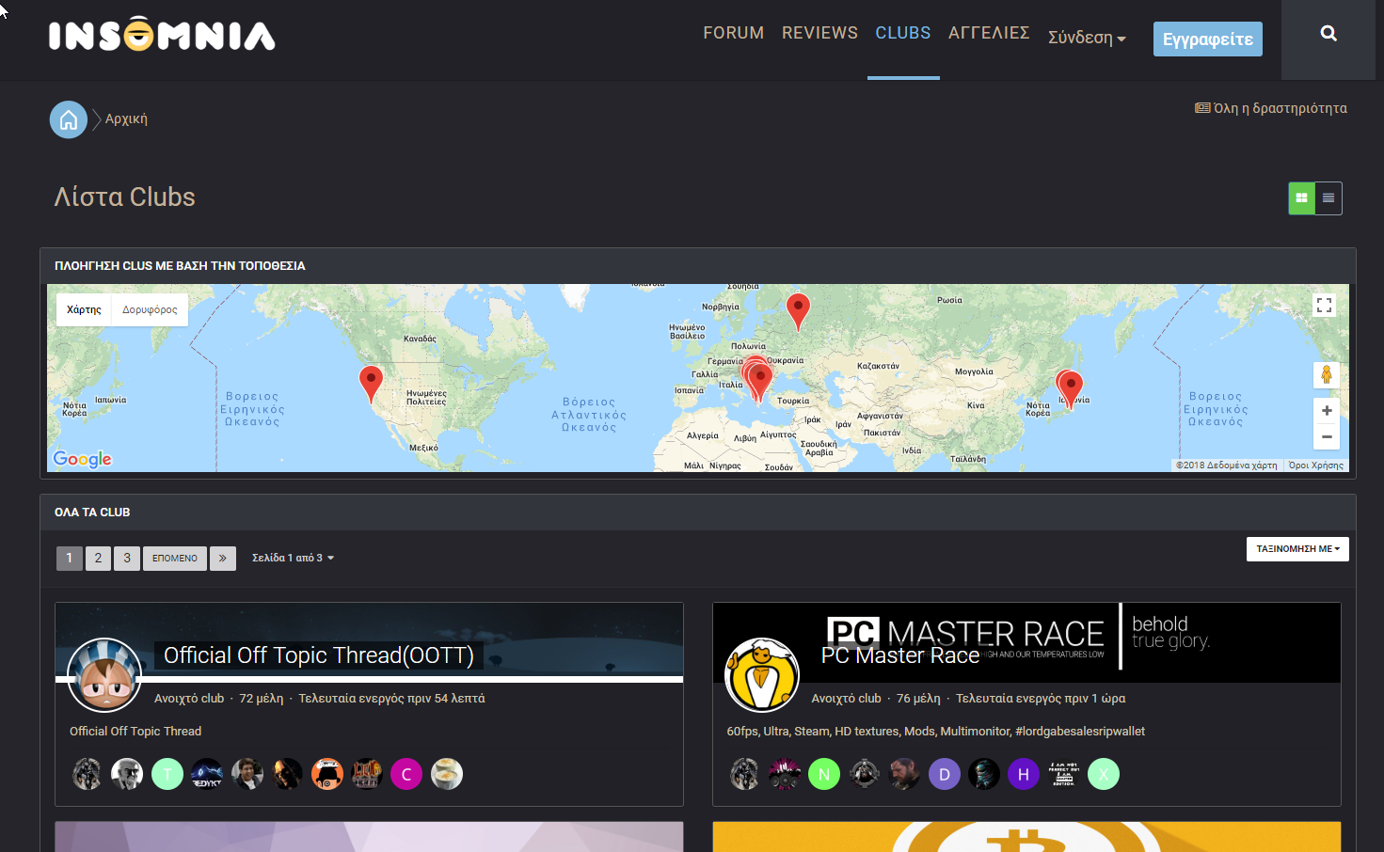Select the front map marker over Japan

[1071, 388]
